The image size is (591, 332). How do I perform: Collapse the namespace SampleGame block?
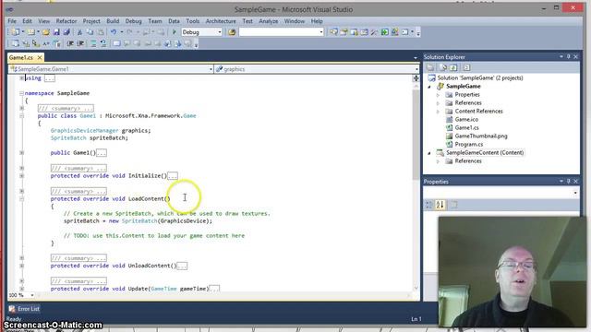pyautogui.click(x=21, y=93)
